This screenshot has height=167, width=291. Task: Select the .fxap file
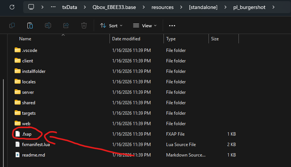26,134
